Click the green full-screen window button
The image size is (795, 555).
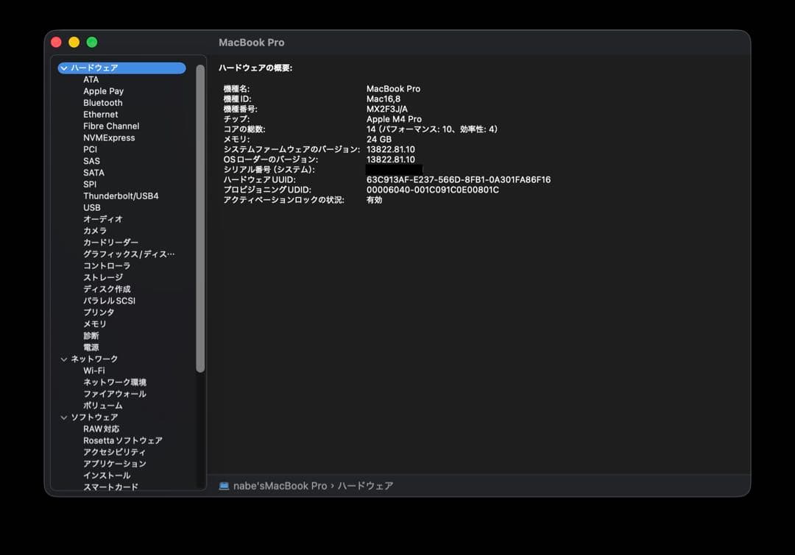(x=92, y=42)
